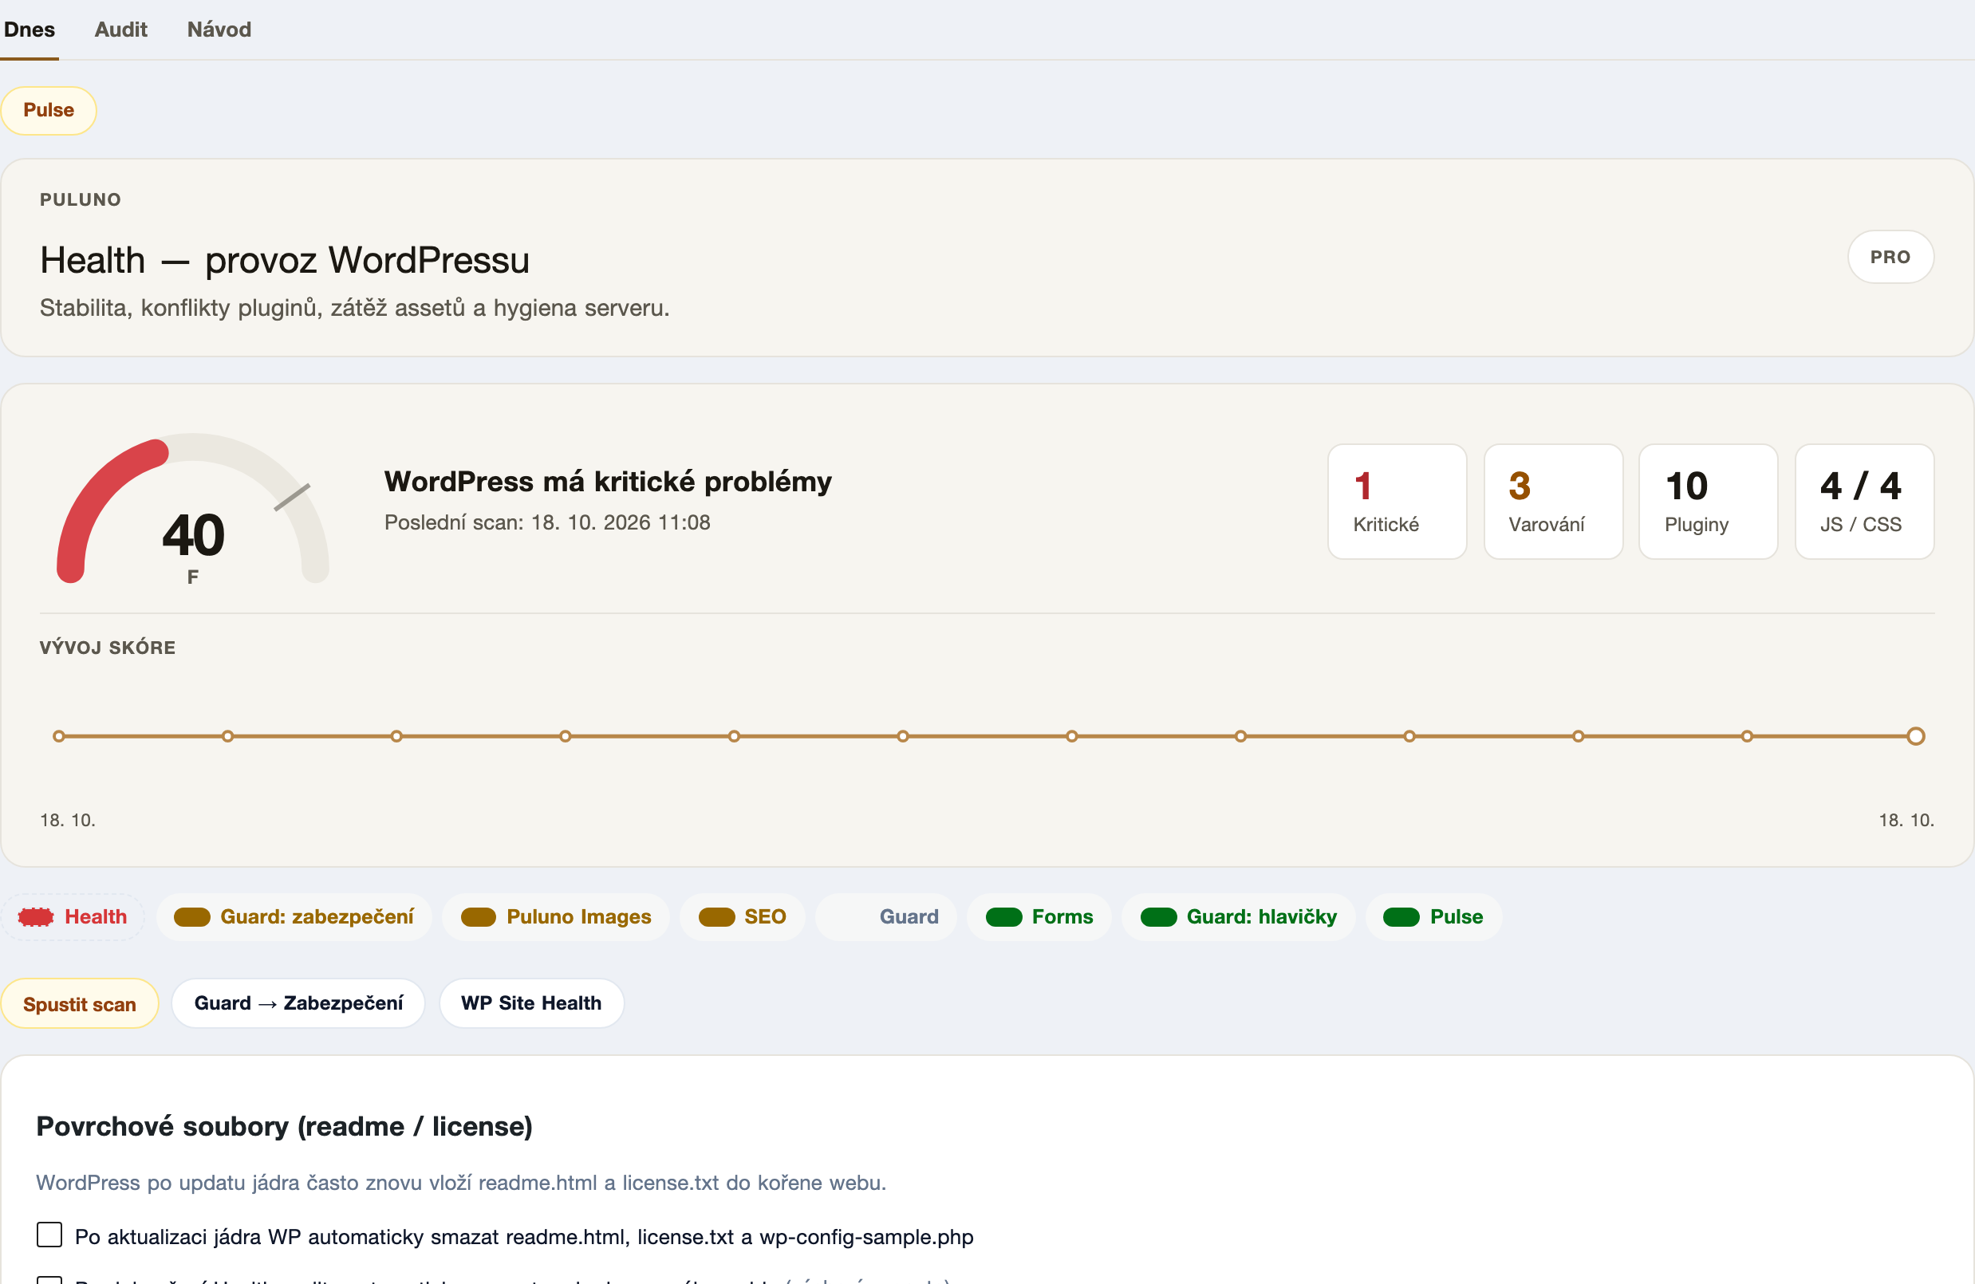The image size is (1975, 1284).
Task: Click the green Forms status indicator
Action: (x=1003, y=916)
